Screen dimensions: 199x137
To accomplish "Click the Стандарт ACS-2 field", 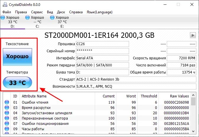I will click(x=136, y=79).
